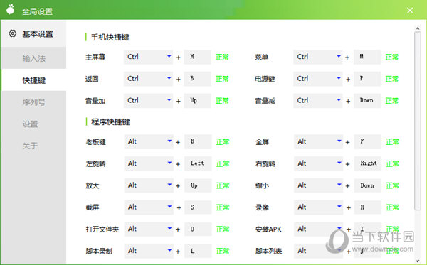Click the Up key field for 音量加
The image size is (427, 265).
(197, 101)
